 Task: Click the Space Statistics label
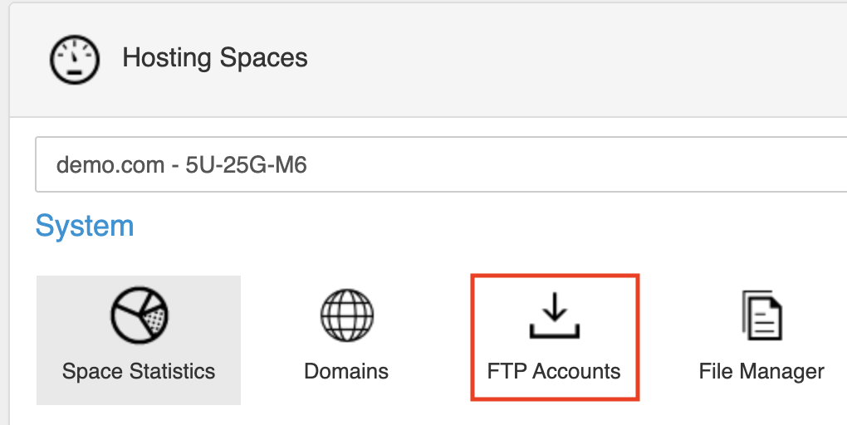[x=139, y=371]
